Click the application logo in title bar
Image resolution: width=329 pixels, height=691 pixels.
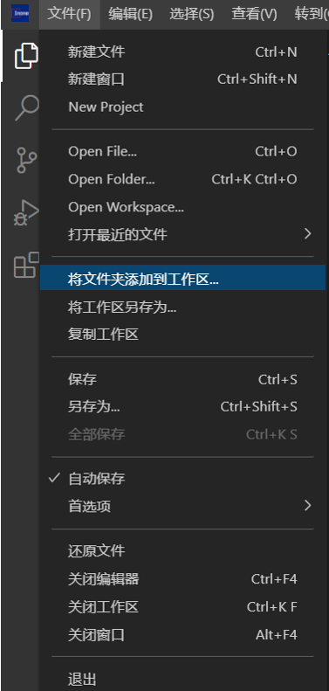tap(20, 14)
